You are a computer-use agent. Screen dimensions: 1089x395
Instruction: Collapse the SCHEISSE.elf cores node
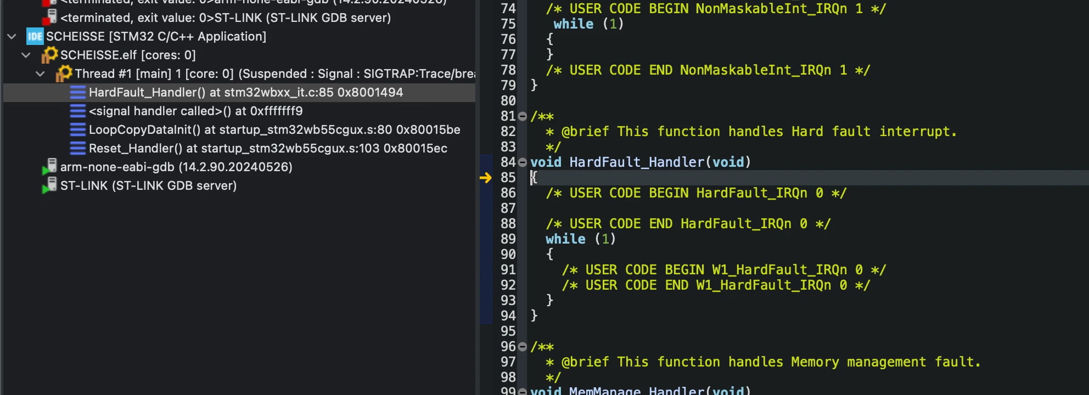tap(26, 55)
